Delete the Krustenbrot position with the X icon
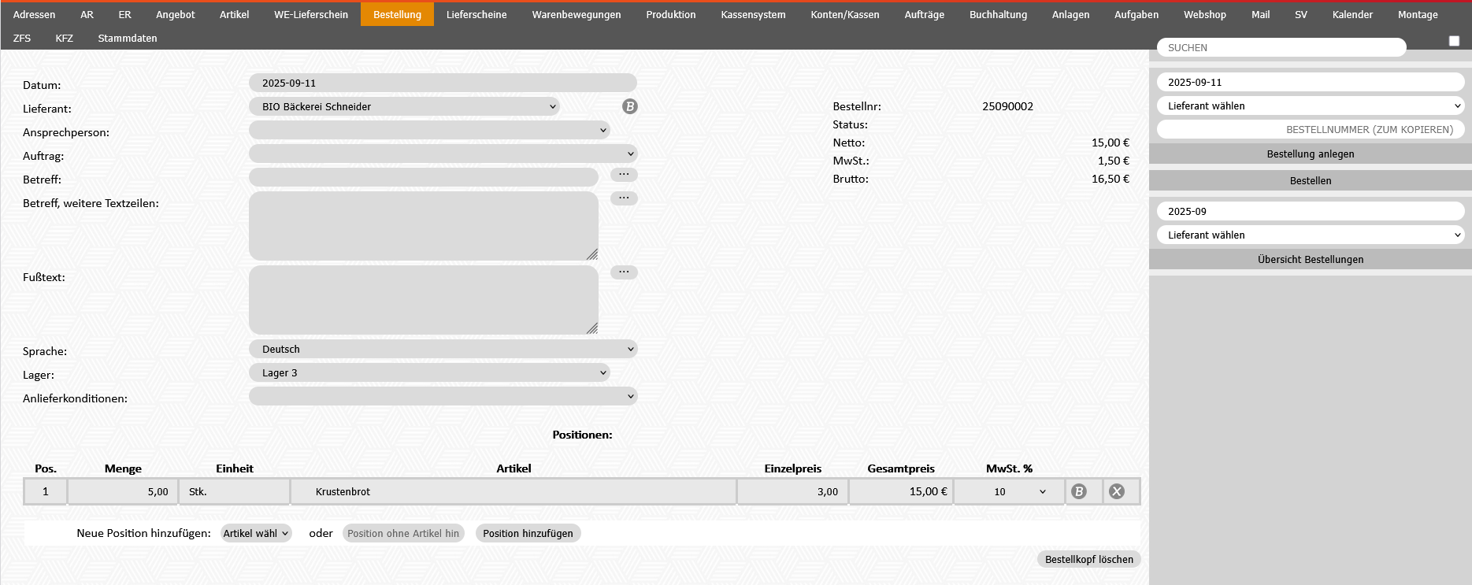This screenshot has height=585, width=1472. [x=1117, y=491]
